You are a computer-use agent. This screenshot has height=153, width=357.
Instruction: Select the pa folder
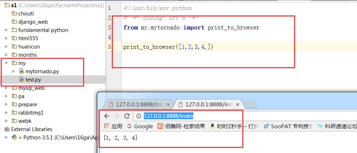tap(22, 96)
